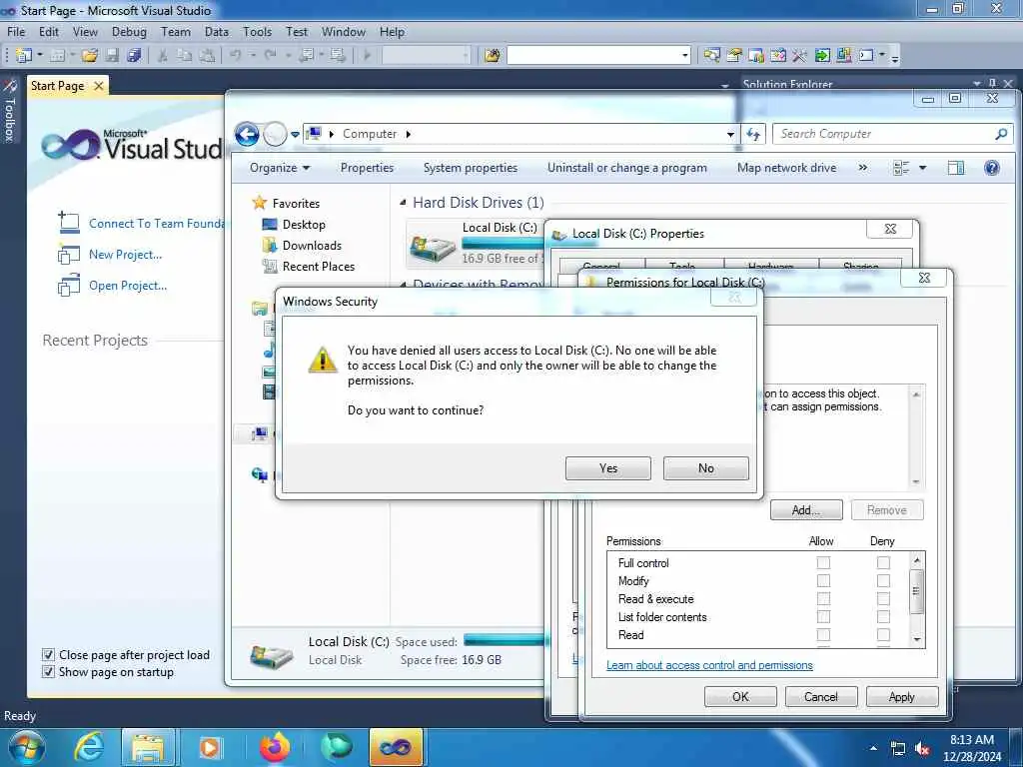
Task: Click the Find in Files toolbar icon
Action: click(x=493, y=56)
